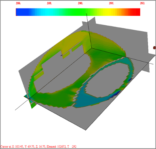156x149 pixels.
Task: Click the 293. legend value
Action: (142, 3)
